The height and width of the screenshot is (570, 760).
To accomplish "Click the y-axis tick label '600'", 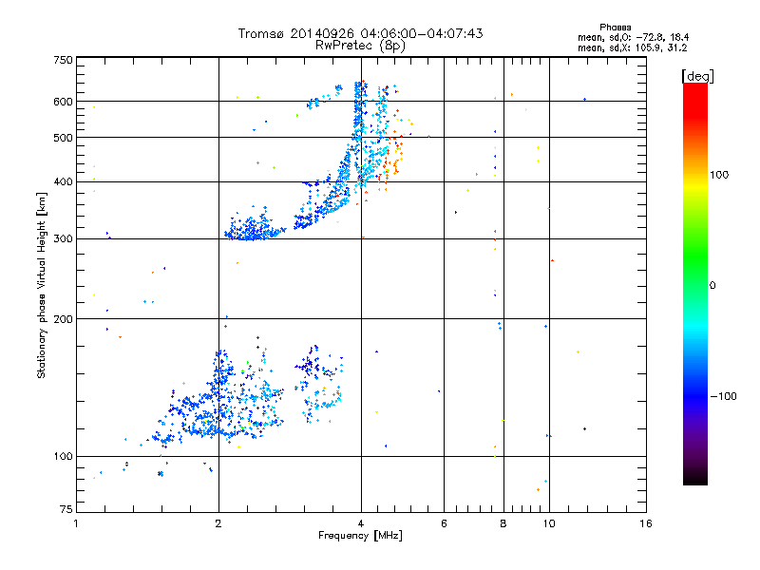I will [63, 102].
